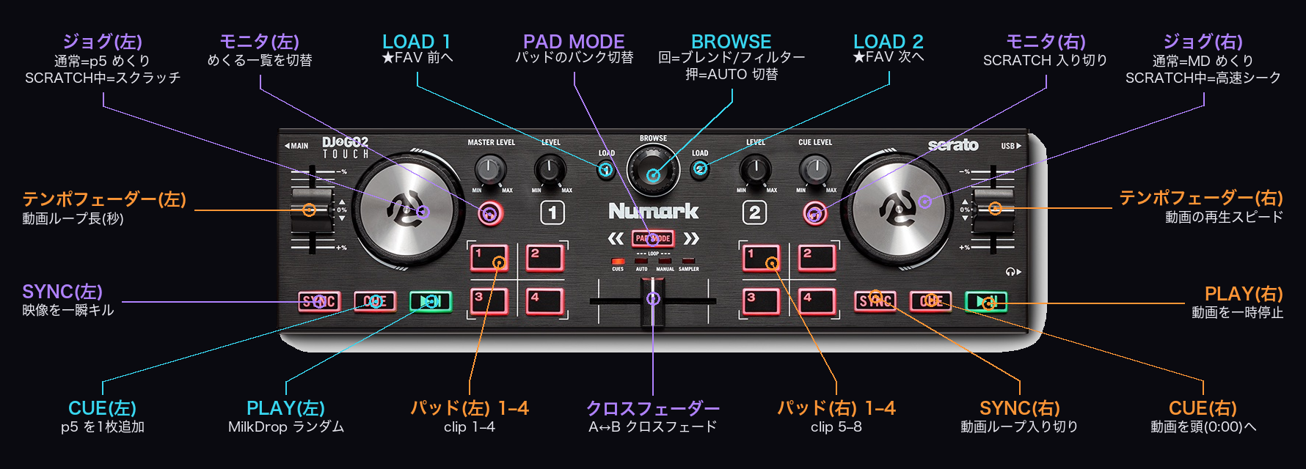
Task: Toggle the left deck SYNC button
Action: click(x=319, y=301)
